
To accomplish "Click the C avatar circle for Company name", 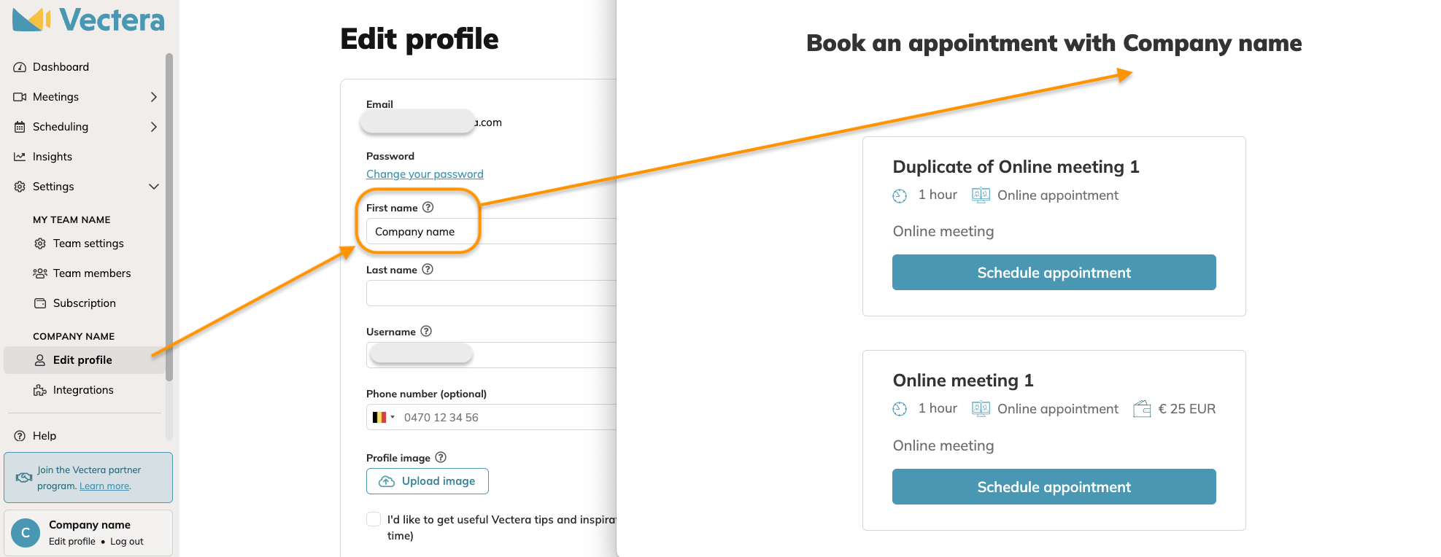I will click(26, 533).
